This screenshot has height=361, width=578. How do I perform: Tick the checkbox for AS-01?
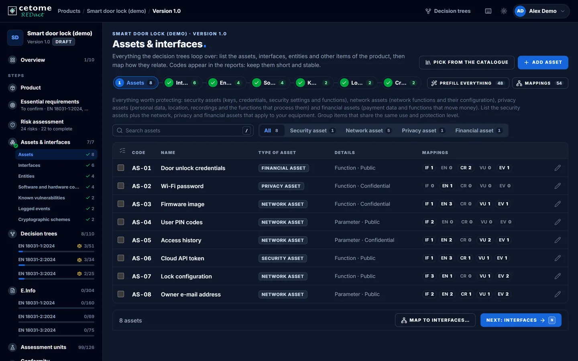pos(121,168)
